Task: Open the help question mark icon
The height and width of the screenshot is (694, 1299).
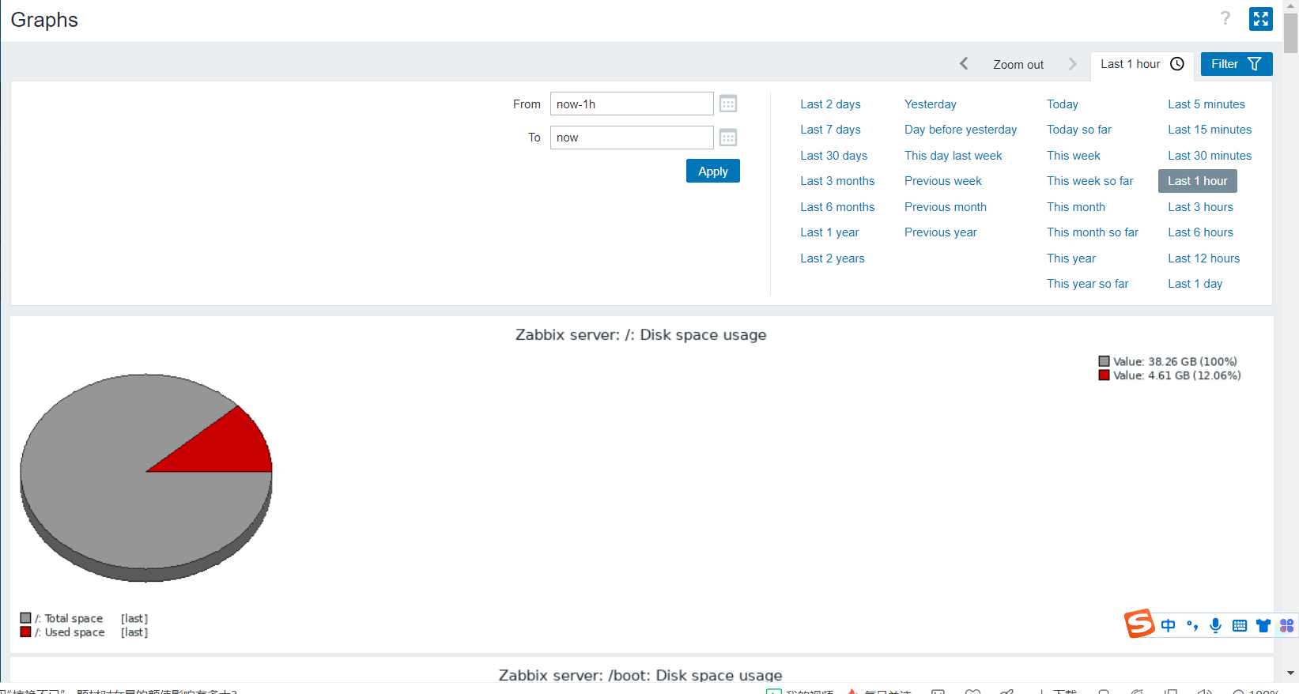Action: (x=1225, y=18)
